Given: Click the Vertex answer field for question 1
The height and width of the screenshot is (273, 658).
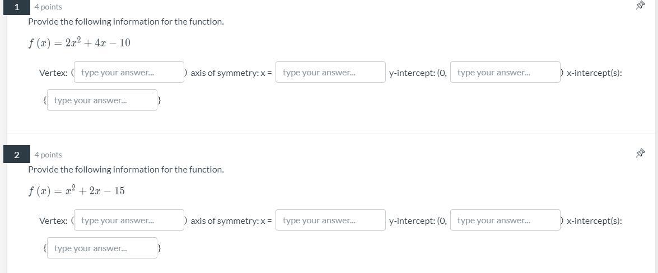Looking at the screenshot, I should click(129, 73).
